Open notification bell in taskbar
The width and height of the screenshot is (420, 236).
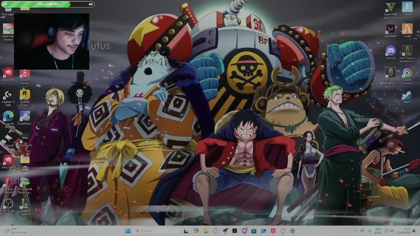pyautogui.click(x=414, y=231)
